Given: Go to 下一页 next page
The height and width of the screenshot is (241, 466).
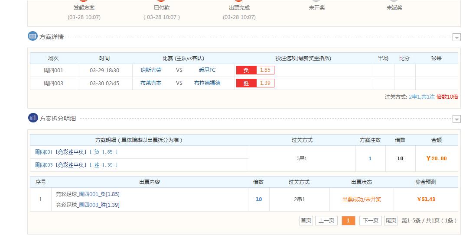Looking at the screenshot, I should (371, 221).
